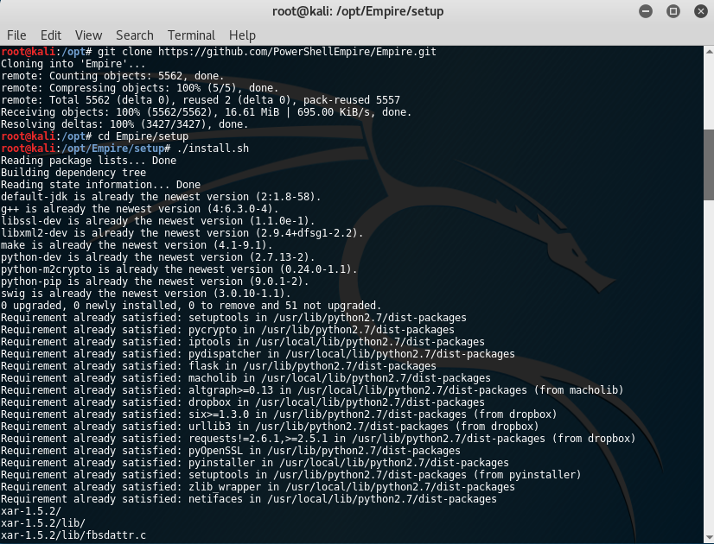
Task: Click the 'xar-1.5.2/lib/fbsdattr.c' line
Action: point(73,535)
